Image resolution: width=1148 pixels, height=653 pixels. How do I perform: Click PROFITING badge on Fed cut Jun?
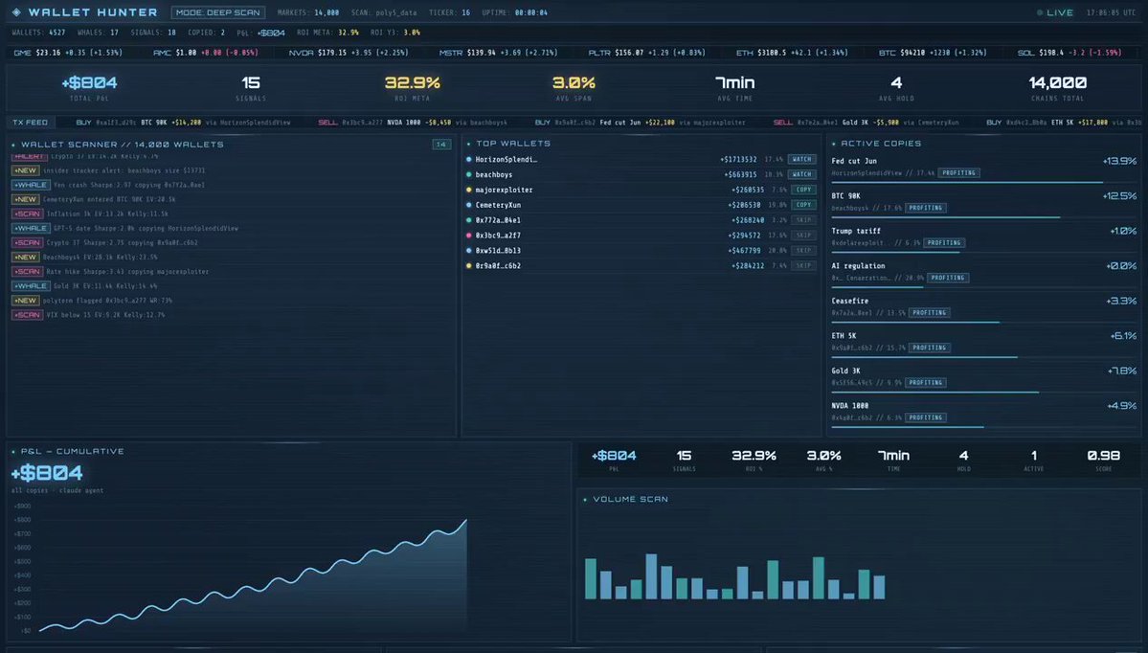click(x=959, y=172)
